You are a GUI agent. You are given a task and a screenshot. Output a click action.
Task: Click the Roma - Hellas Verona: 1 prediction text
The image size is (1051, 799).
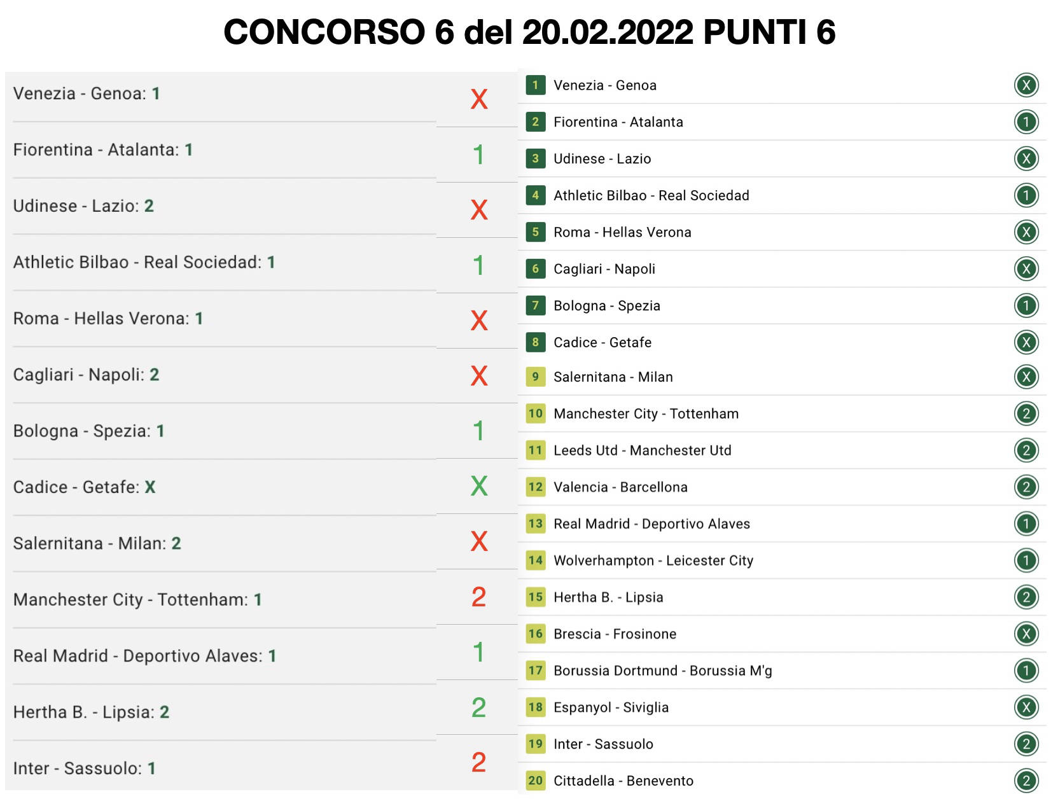pyautogui.click(x=108, y=319)
